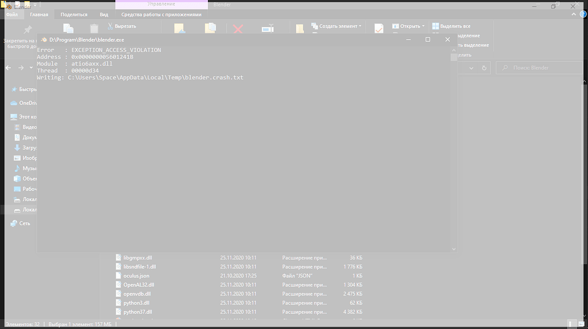The height and width of the screenshot is (329, 588).
Task: Click console scrollbar up arrow
Action: click(454, 50)
